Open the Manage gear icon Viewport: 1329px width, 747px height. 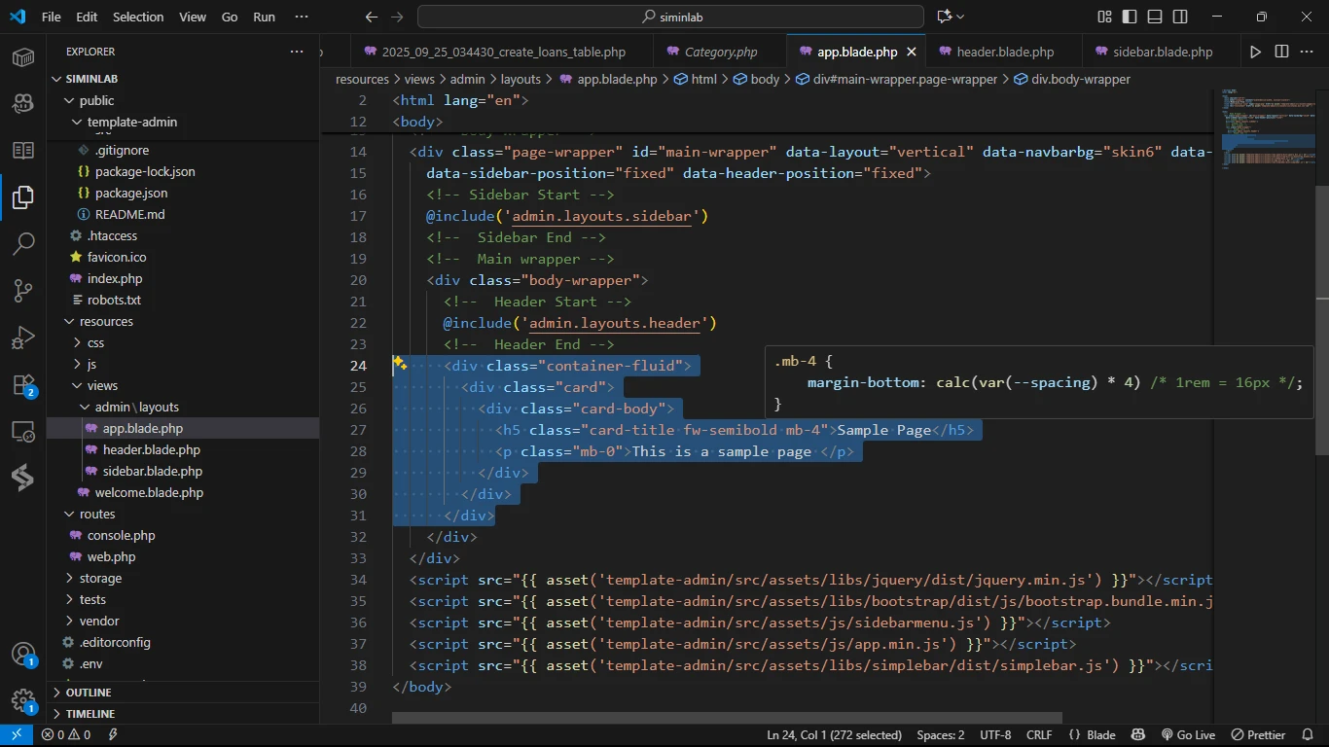pos(23,700)
